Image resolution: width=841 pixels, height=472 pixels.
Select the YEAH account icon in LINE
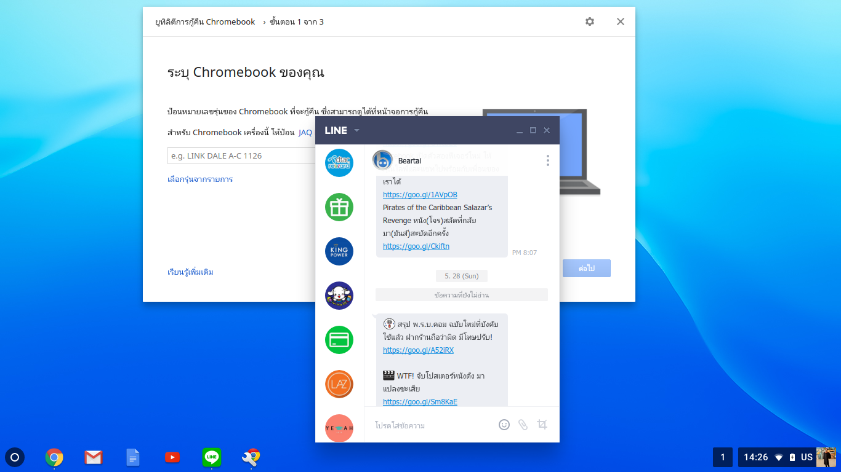tap(339, 428)
